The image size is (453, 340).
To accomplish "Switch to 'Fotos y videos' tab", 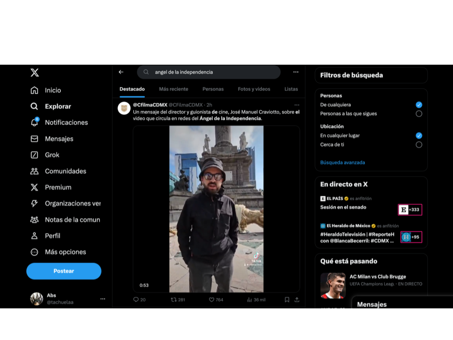I will 254,89.
